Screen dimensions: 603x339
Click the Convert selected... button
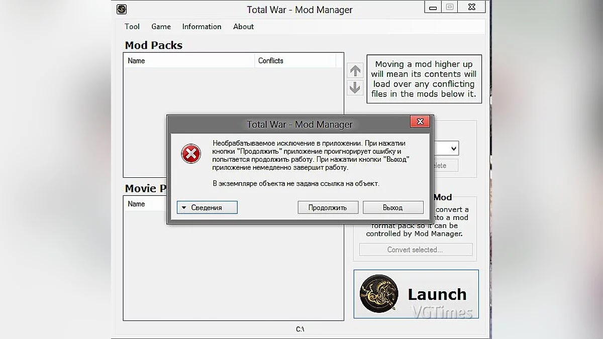(x=415, y=250)
